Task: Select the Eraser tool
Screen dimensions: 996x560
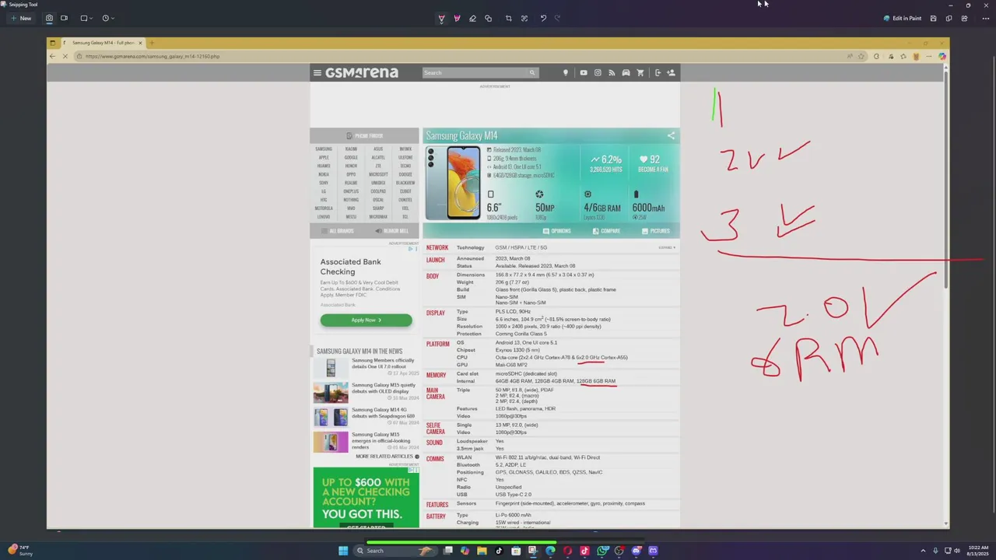Action: coord(472,18)
